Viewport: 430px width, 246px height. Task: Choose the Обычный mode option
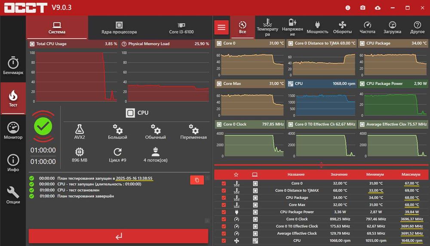coord(156,132)
